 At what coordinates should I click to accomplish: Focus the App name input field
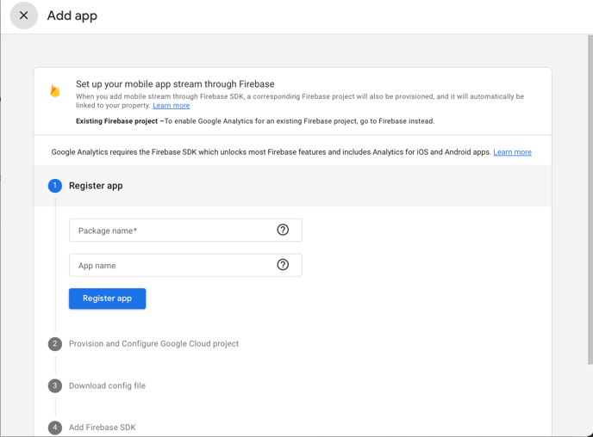pyautogui.click(x=185, y=265)
